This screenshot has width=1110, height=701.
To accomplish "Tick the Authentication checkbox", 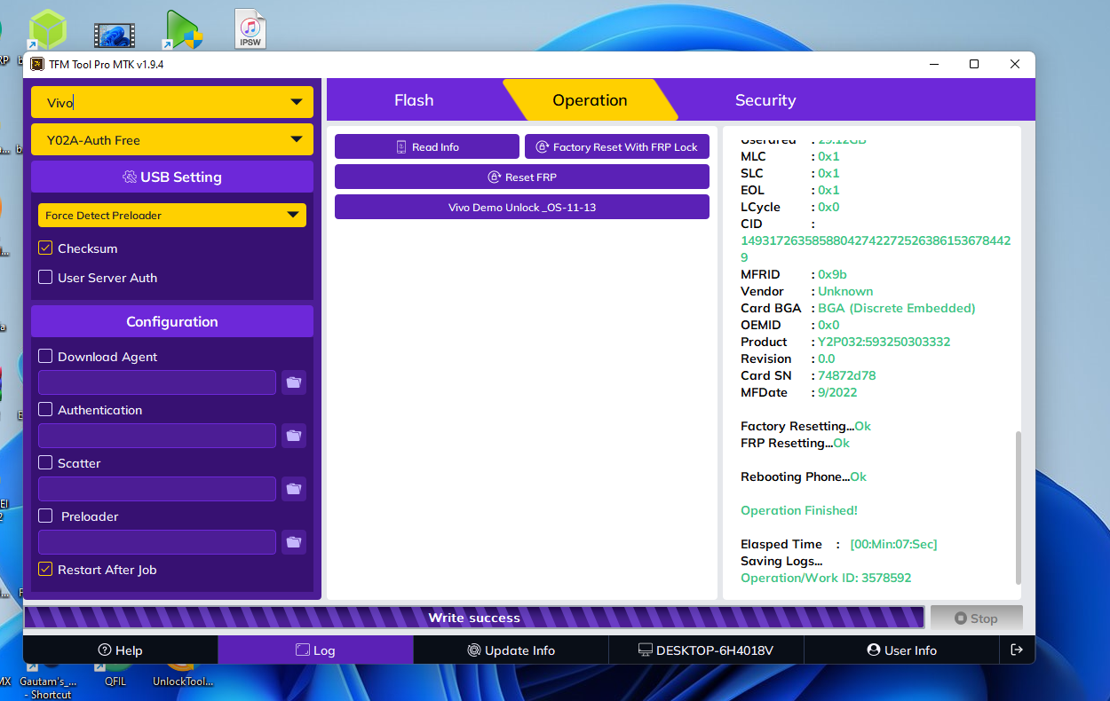I will (x=45, y=410).
